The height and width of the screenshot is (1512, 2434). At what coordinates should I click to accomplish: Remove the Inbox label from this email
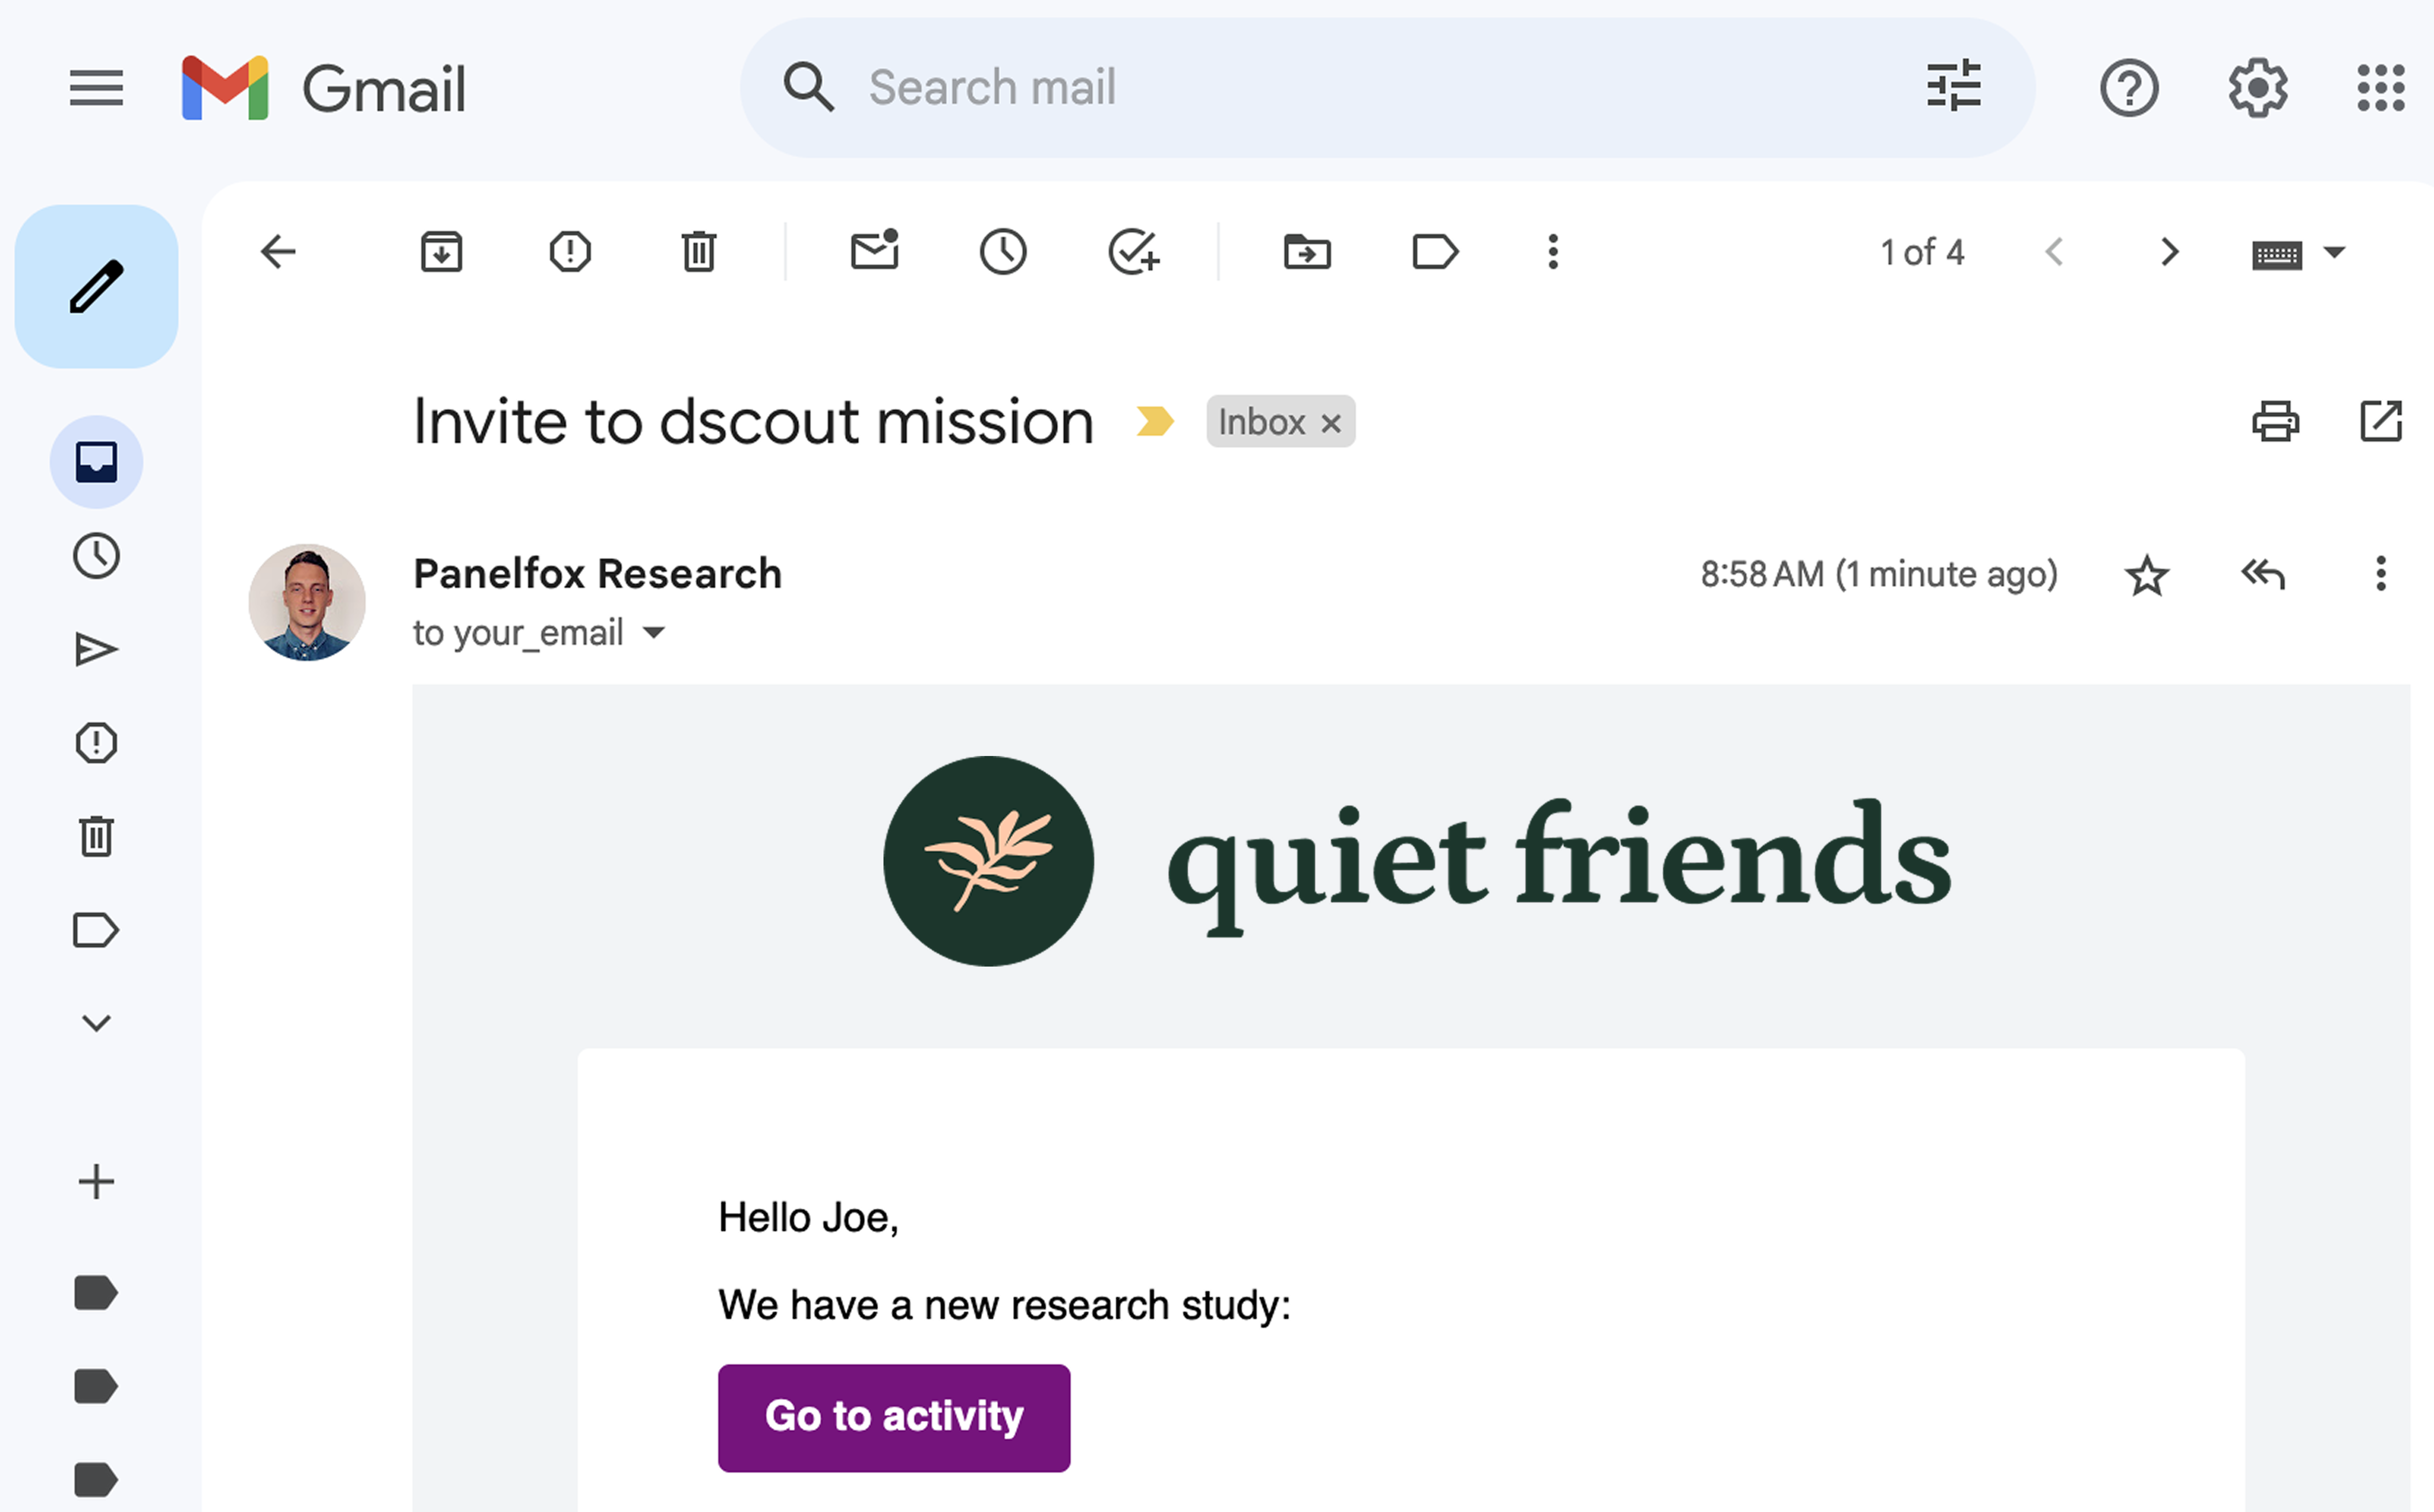pyautogui.click(x=1331, y=423)
